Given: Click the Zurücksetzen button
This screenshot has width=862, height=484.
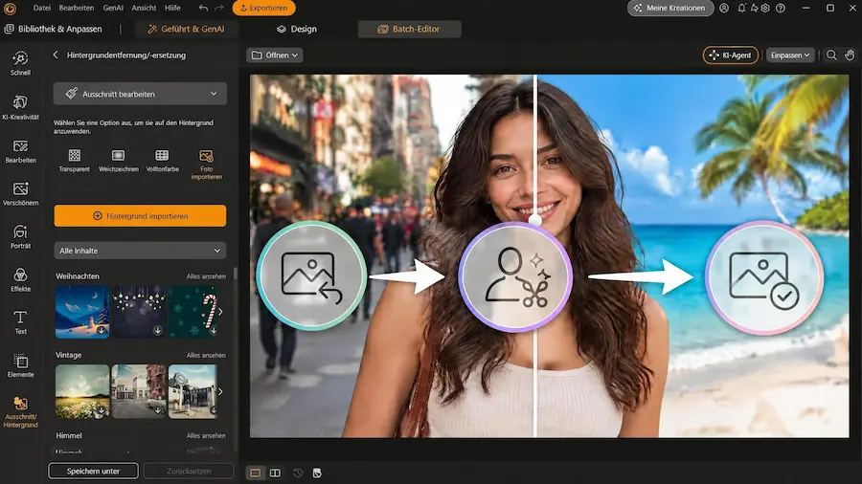Looking at the screenshot, I should pyautogui.click(x=189, y=471).
